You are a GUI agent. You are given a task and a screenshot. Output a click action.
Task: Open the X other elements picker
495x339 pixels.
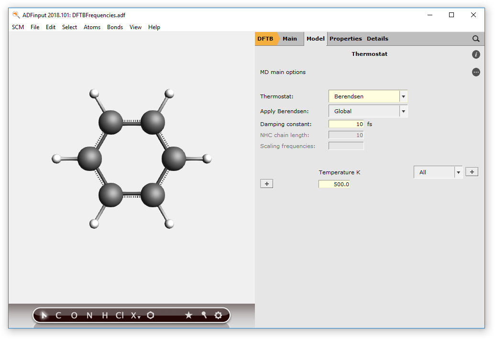(136, 316)
